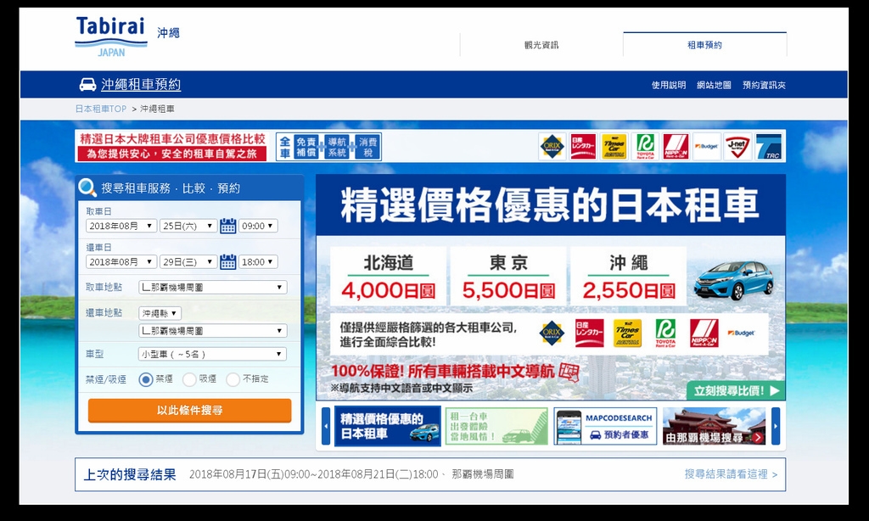Open the 沖繩縣 prefecture dropdown
This screenshot has height=521, width=869.
tap(160, 313)
